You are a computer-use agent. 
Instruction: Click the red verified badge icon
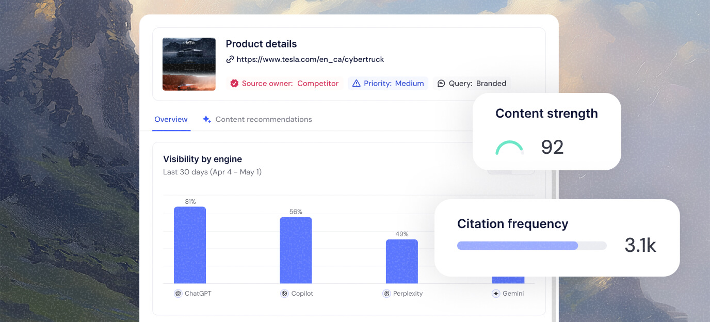234,83
